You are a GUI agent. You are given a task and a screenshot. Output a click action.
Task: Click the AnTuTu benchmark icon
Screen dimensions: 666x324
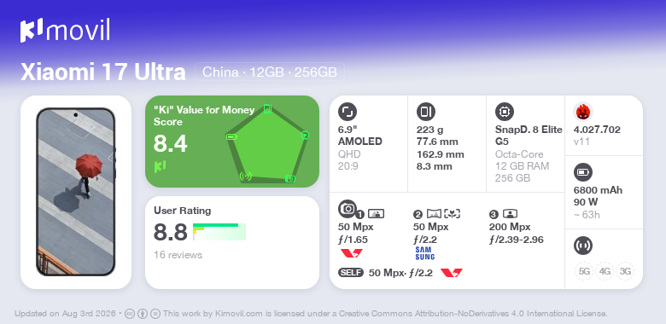tap(582, 112)
